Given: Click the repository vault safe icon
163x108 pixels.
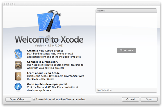Looking at the screenshot, I should pos(18,65).
